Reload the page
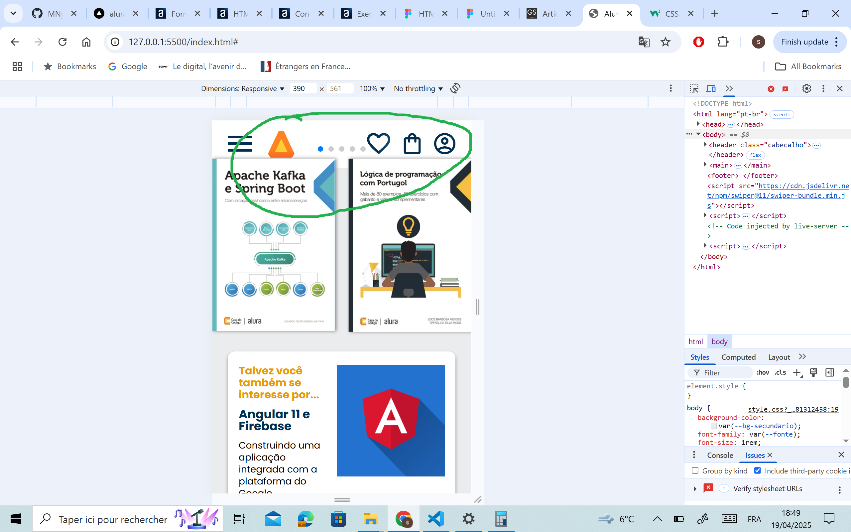 (62, 42)
